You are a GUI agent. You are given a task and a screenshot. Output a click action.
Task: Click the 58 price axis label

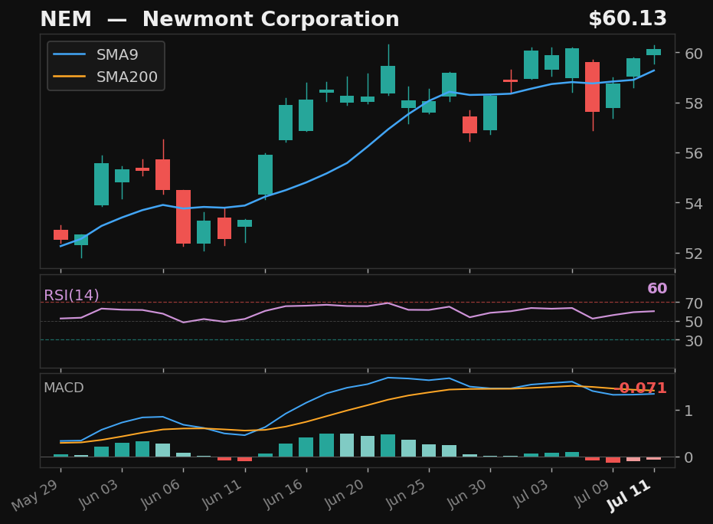click(x=694, y=103)
